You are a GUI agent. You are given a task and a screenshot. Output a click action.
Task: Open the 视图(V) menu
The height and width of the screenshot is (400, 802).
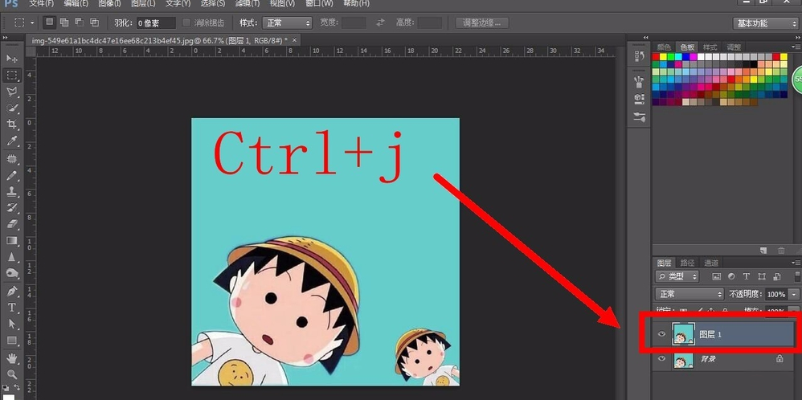point(282,3)
